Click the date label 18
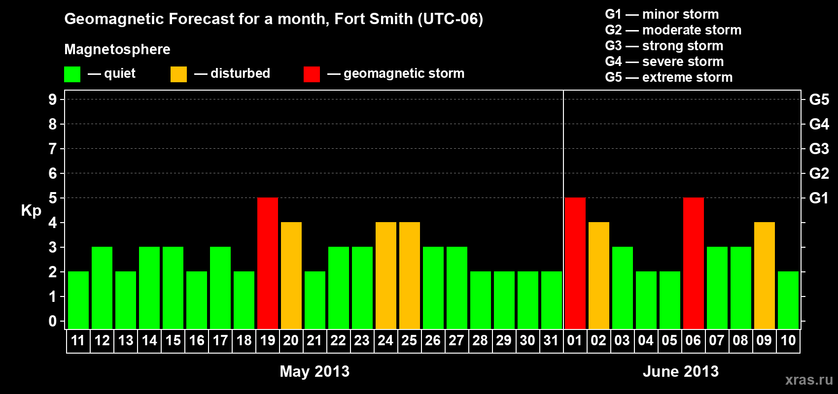838x394 pixels. coord(244,341)
